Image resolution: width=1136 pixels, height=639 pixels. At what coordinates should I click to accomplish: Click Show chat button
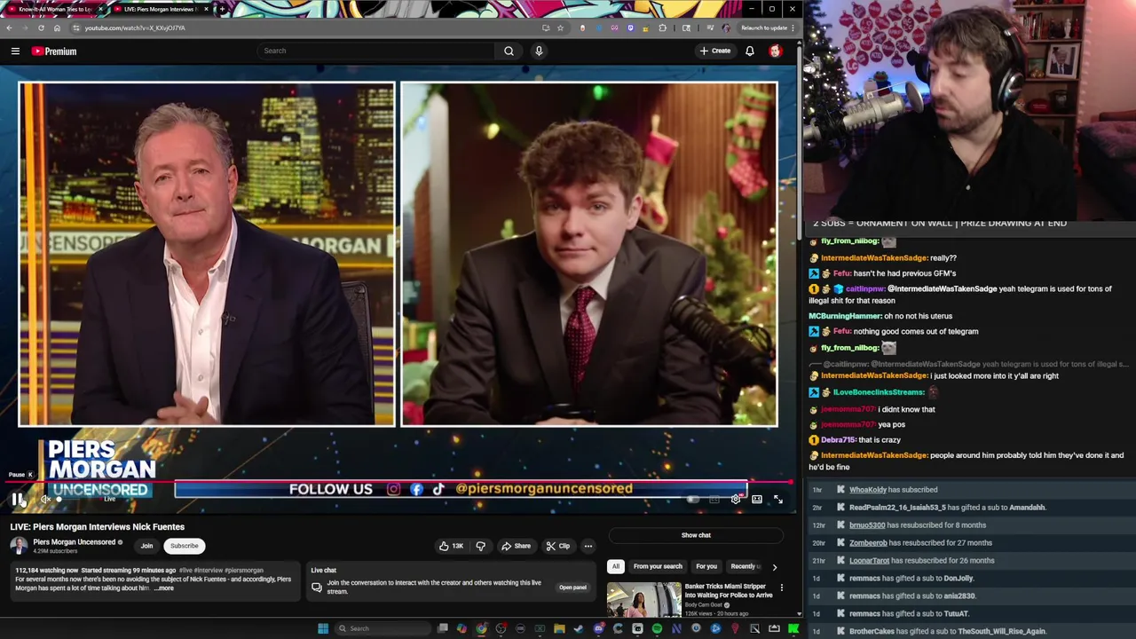(696, 535)
